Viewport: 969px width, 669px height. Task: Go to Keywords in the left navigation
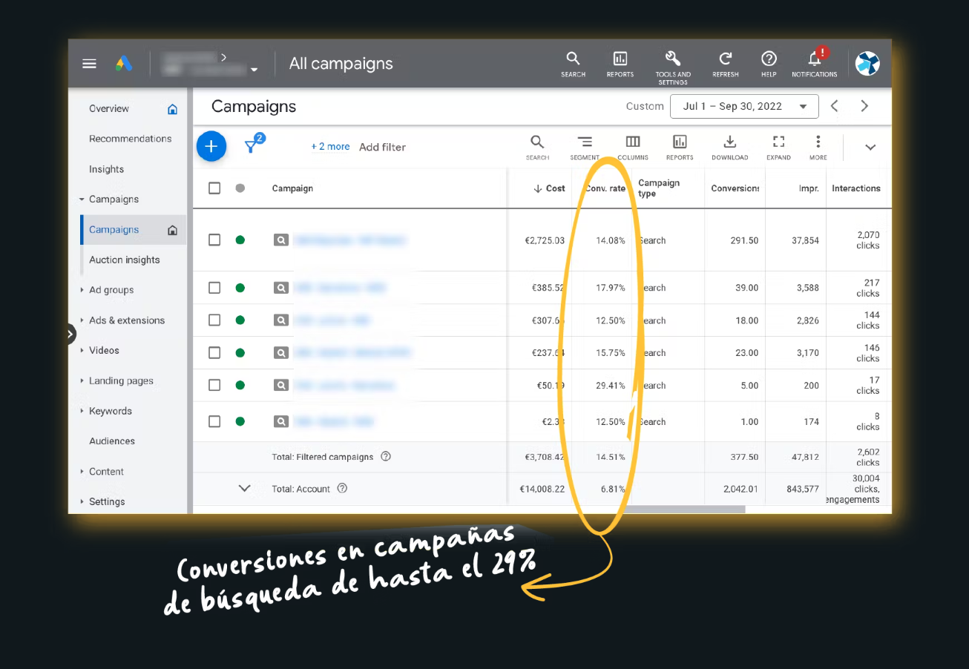(x=110, y=411)
